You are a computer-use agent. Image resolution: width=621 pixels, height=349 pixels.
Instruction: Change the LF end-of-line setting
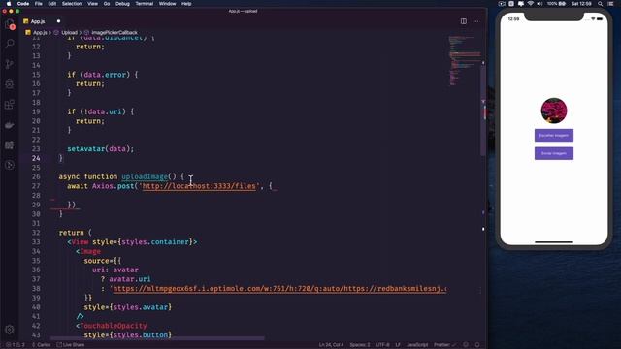pyautogui.click(x=398, y=345)
